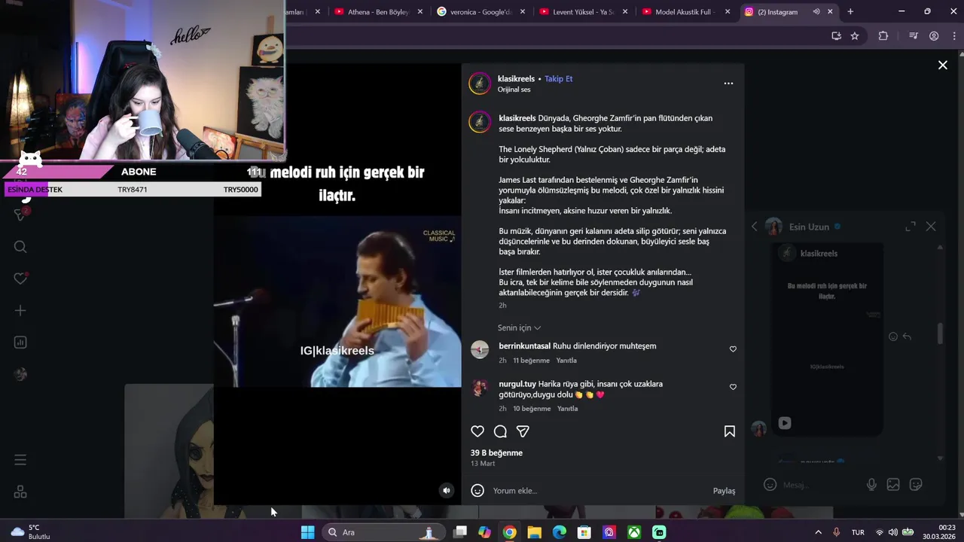Bookmark this page with the star icon
Screen dimensions: 964x542
[855, 35]
